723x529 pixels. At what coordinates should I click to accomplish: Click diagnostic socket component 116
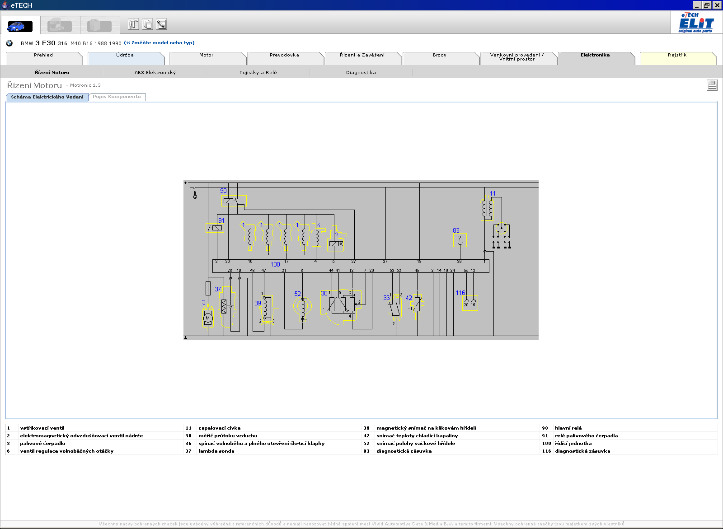click(470, 303)
